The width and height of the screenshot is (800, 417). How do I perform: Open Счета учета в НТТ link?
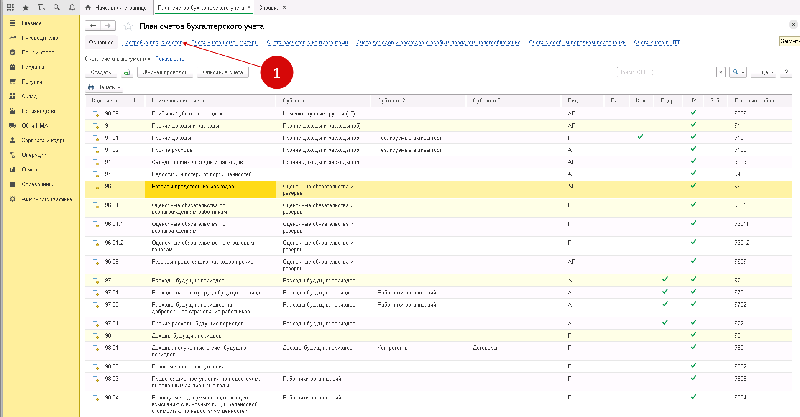tap(657, 42)
